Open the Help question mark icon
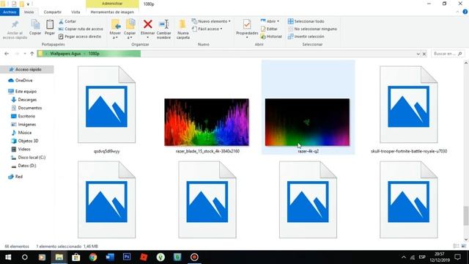The image size is (469, 264). pos(465,12)
